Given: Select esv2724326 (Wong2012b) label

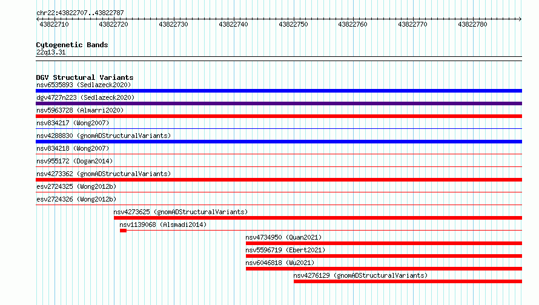Looking at the screenshot, I should pos(76,199).
